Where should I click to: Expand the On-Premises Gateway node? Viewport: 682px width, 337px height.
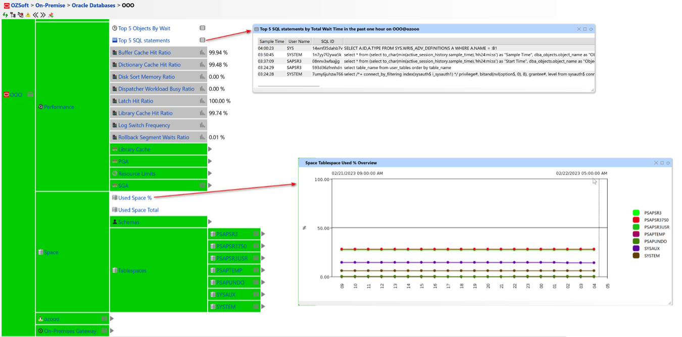(x=112, y=331)
